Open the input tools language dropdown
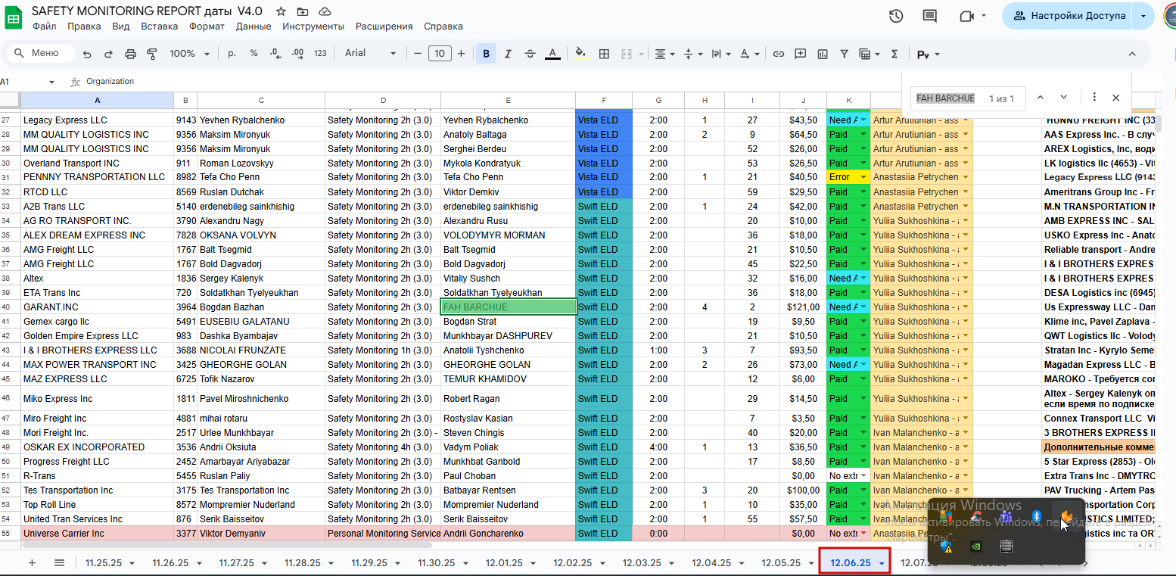 point(928,54)
